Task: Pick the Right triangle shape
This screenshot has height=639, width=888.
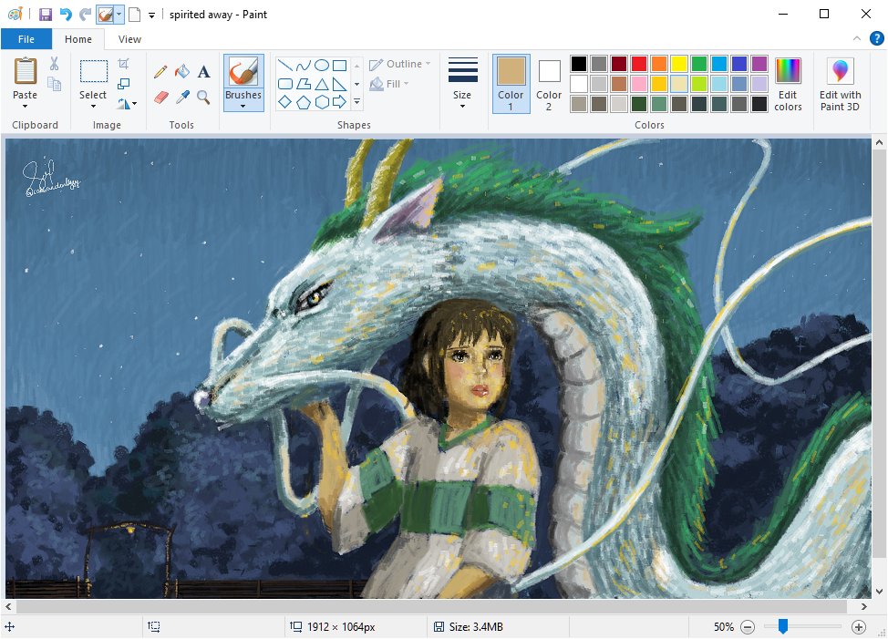Action: 340,85
